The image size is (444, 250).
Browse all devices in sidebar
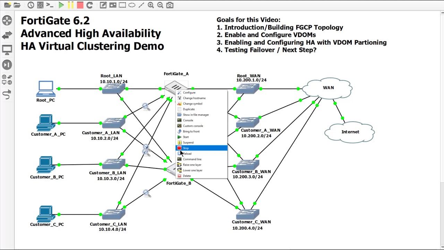pos(7,80)
